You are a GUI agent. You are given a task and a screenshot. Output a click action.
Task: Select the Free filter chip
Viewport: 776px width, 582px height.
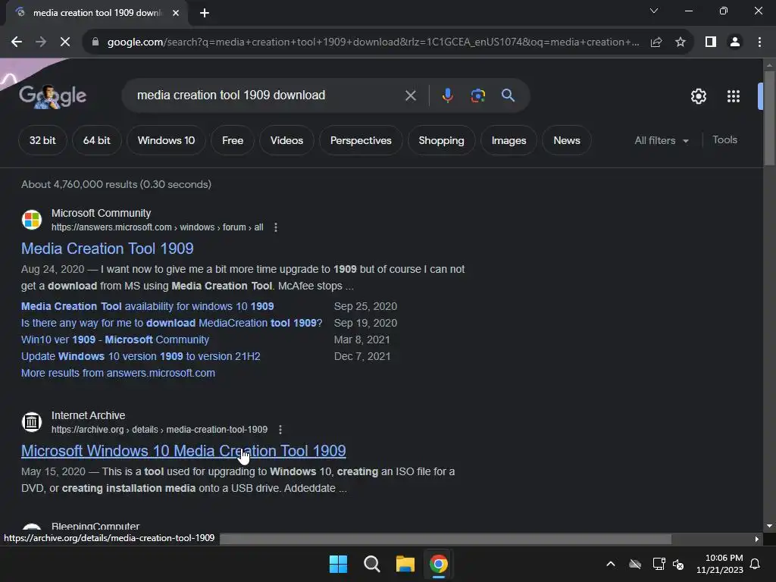click(x=233, y=140)
